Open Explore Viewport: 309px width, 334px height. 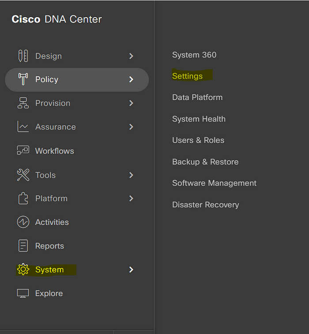[49, 293]
